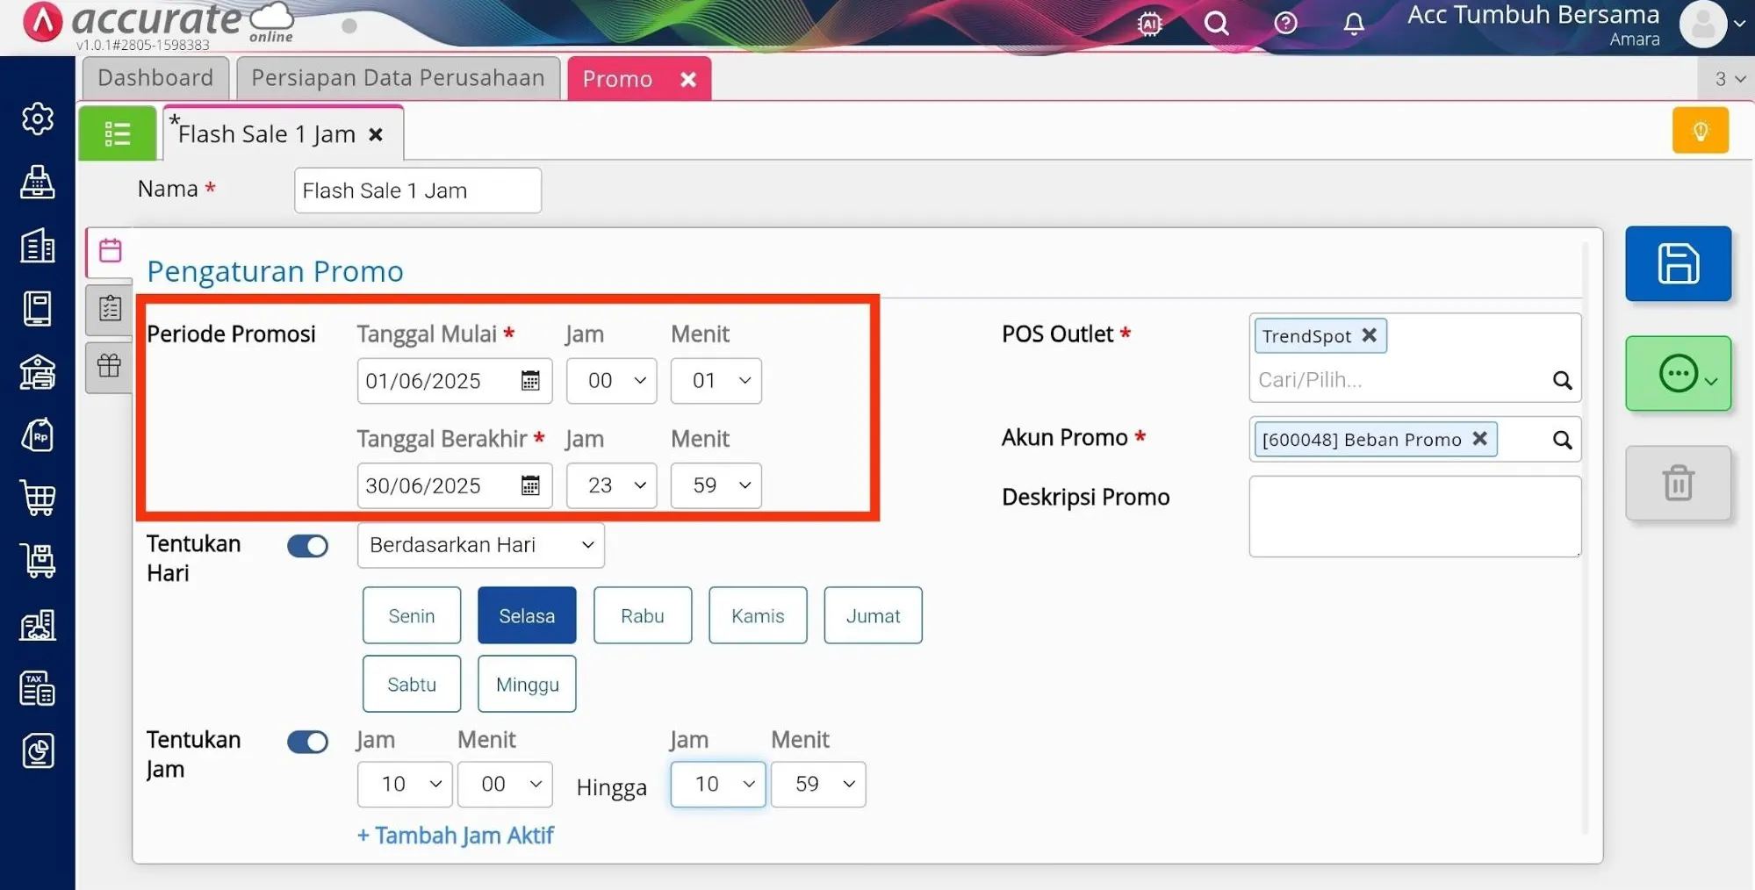Image resolution: width=1755 pixels, height=890 pixels.
Task: Open active hour start Menit dropdown showing 00
Action: [505, 784]
